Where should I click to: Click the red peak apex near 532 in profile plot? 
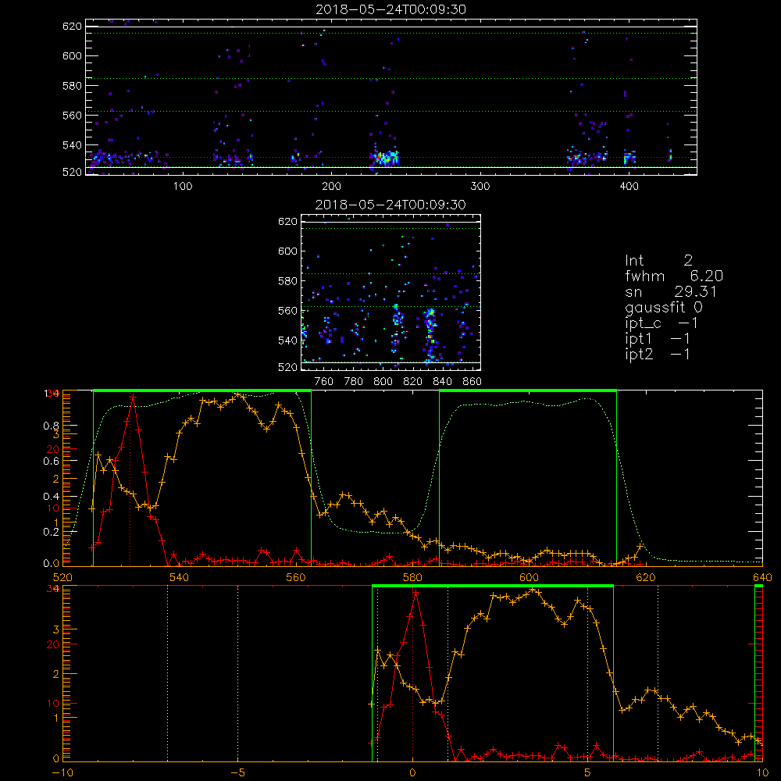(x=133, y=397)
